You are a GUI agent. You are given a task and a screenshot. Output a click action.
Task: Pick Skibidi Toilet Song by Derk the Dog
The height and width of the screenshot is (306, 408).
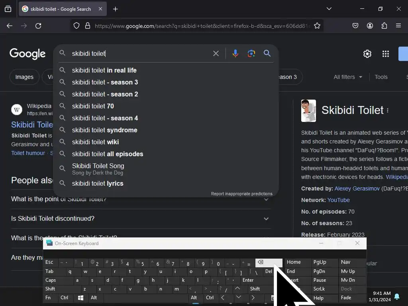166,169
